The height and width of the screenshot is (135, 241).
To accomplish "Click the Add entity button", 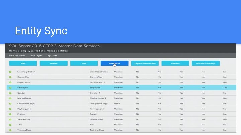I will [23, 63].
